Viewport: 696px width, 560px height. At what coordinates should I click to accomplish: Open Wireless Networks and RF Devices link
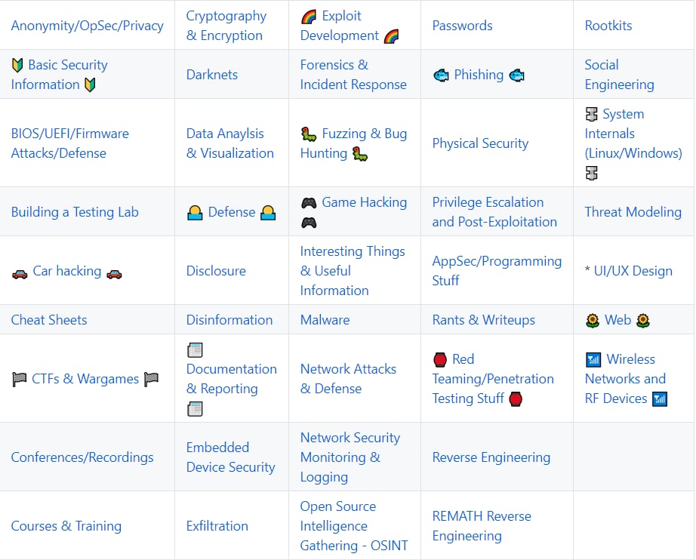tap(626, 379)
